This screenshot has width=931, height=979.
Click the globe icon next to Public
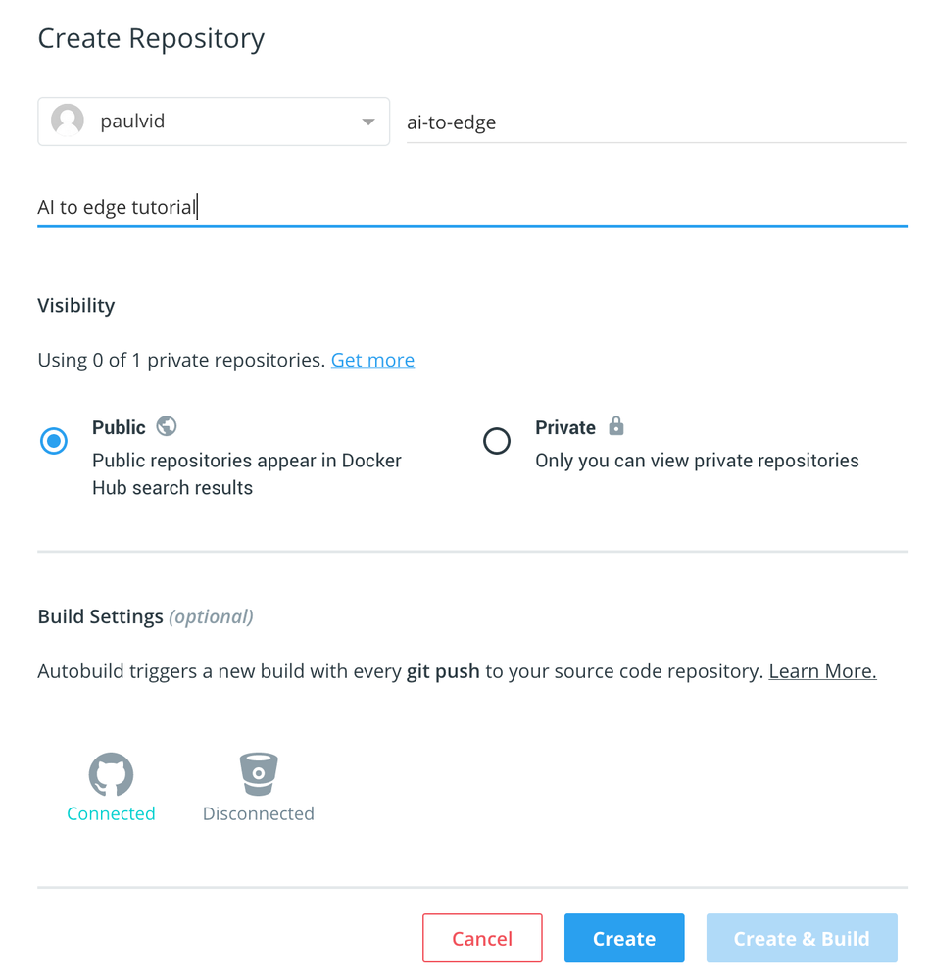166,425
